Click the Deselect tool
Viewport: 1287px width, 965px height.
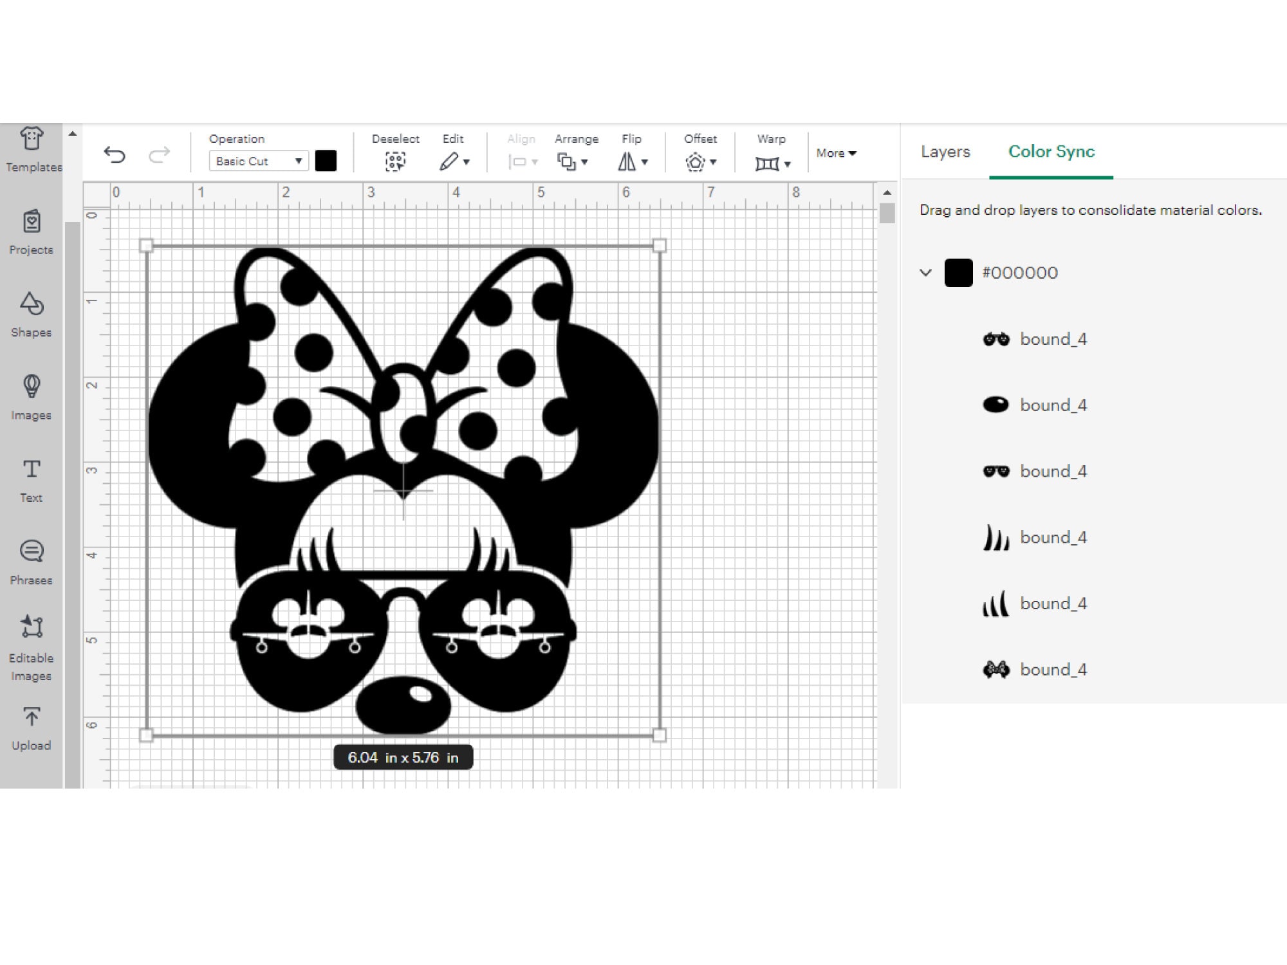tap(395, 161)
